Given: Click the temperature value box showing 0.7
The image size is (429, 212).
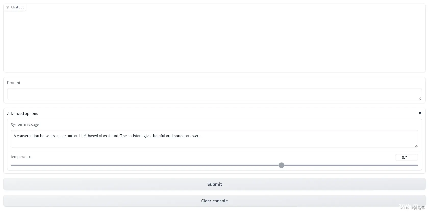Looking at the screenshot, I should 406,157.
